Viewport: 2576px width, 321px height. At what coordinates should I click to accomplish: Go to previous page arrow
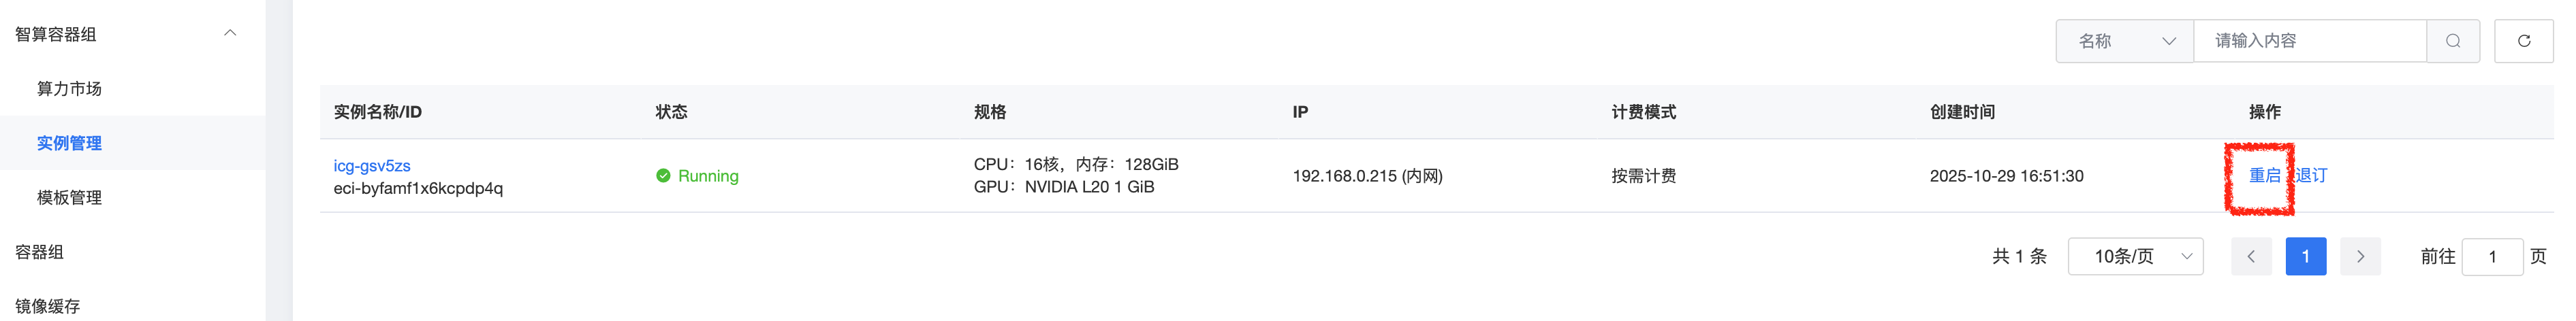[x=2251, y=257]
